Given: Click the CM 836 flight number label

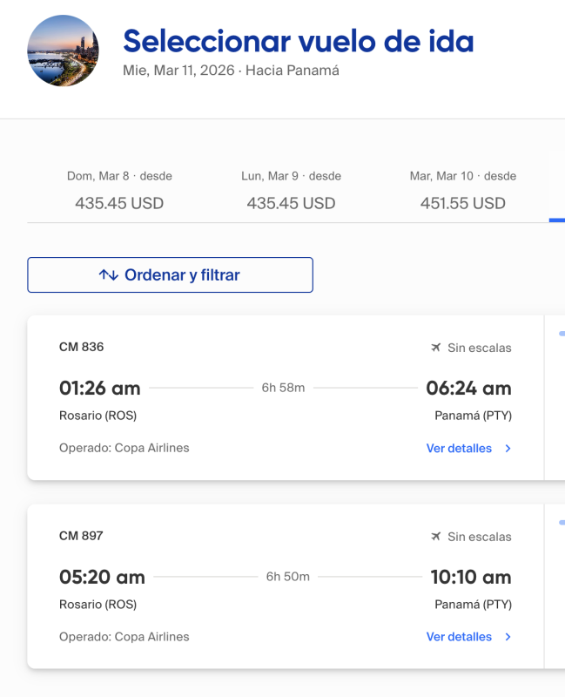Looking at the screenshot, I should 81,347.
